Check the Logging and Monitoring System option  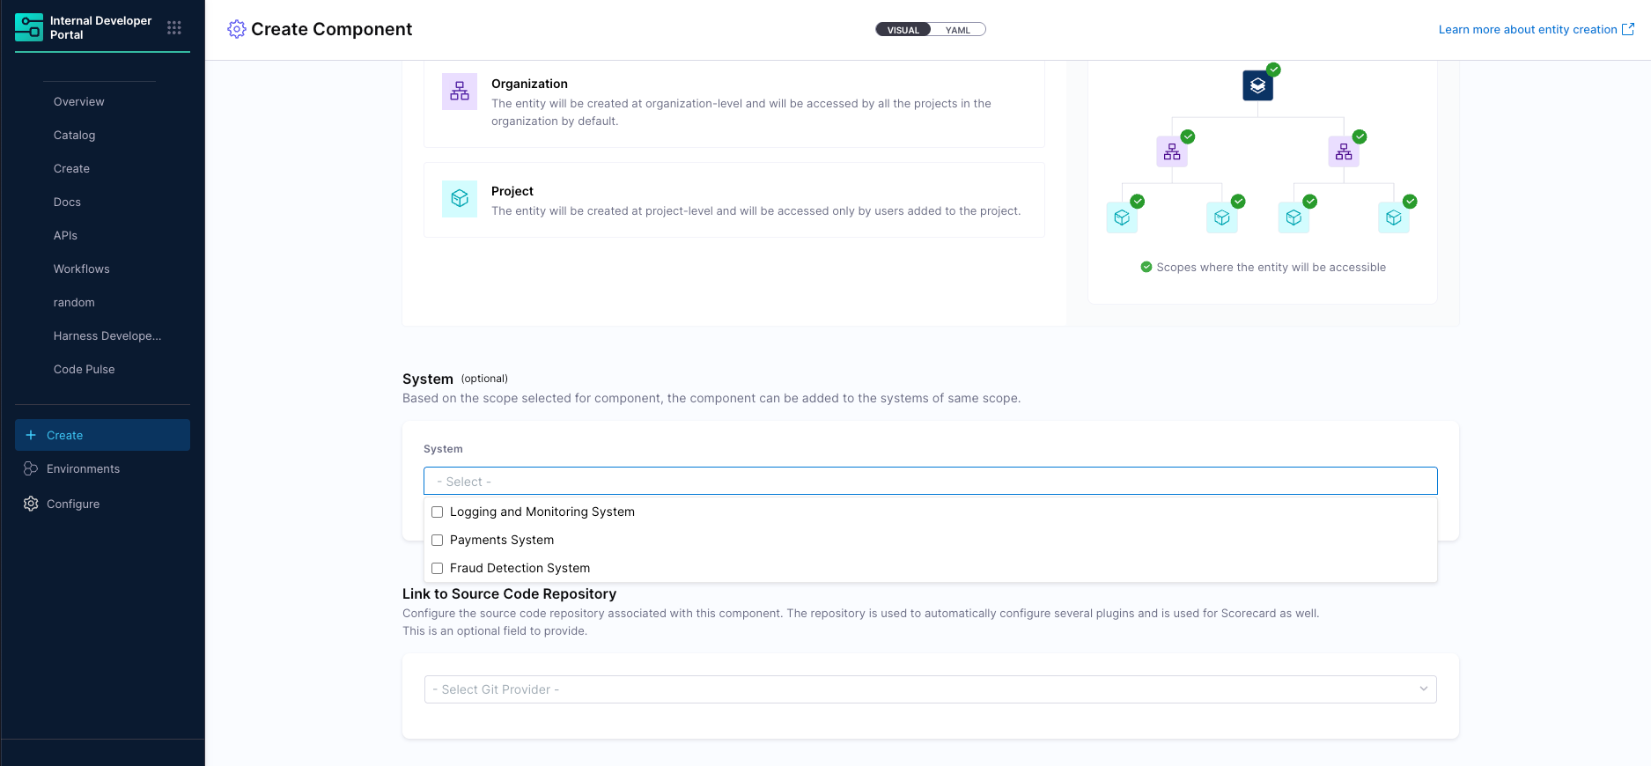[438, 512]
